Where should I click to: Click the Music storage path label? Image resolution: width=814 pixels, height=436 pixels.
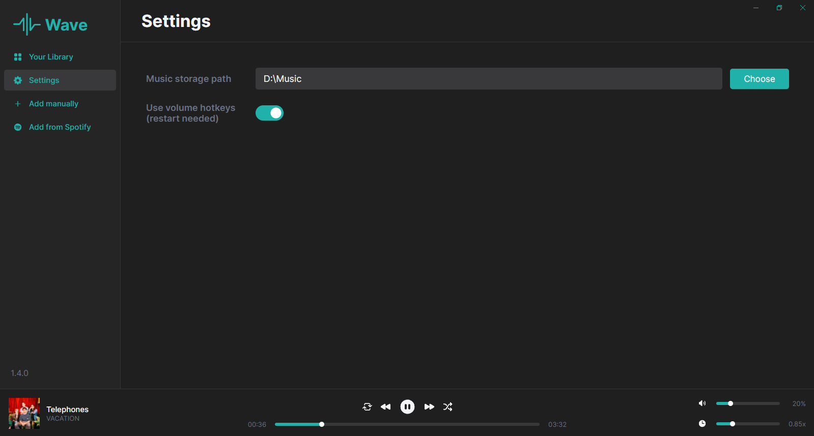click(x=189, y=79)
